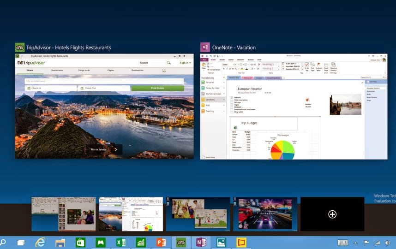Click the TripAdvisor owl icon on the taskbar
This screenshot has width=396, height=249.
pos(181,243)
